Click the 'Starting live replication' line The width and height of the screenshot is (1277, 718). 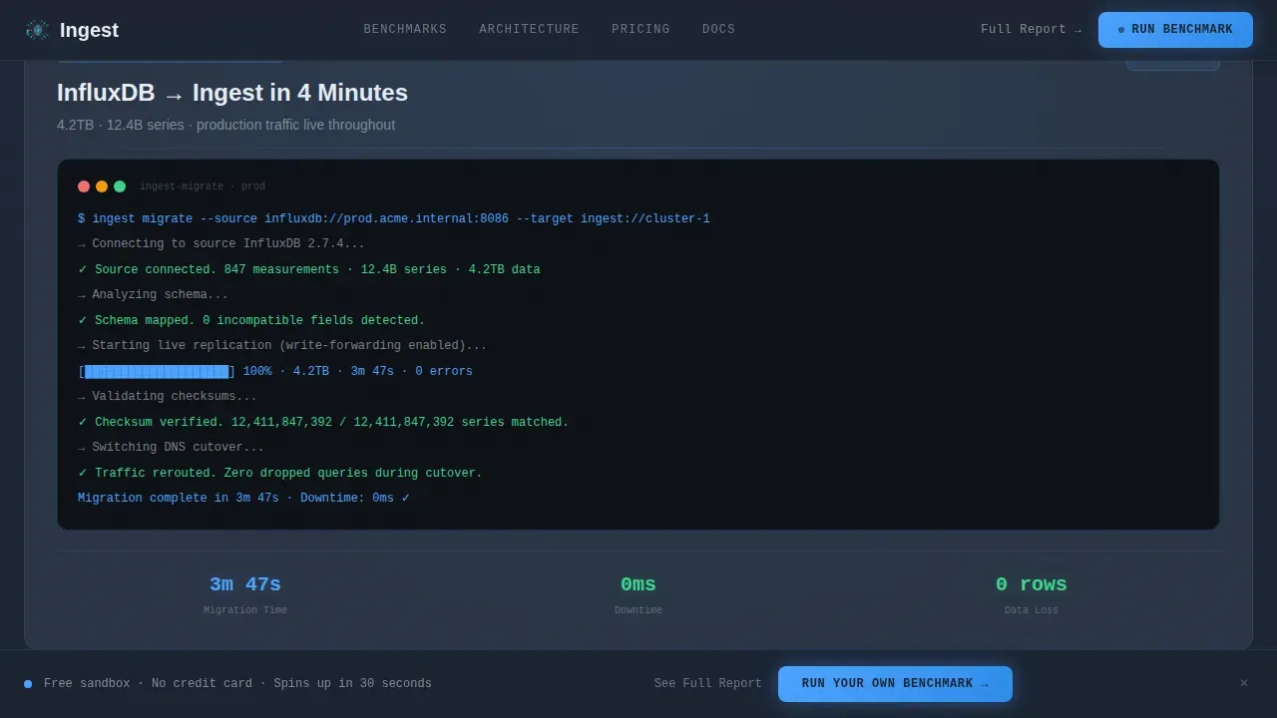pyautogui.click(x=282, y=345)
